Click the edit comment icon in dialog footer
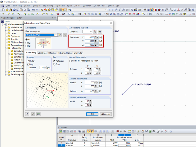The width and height of the screenshot is (196, 147). (x=33, y=114)
